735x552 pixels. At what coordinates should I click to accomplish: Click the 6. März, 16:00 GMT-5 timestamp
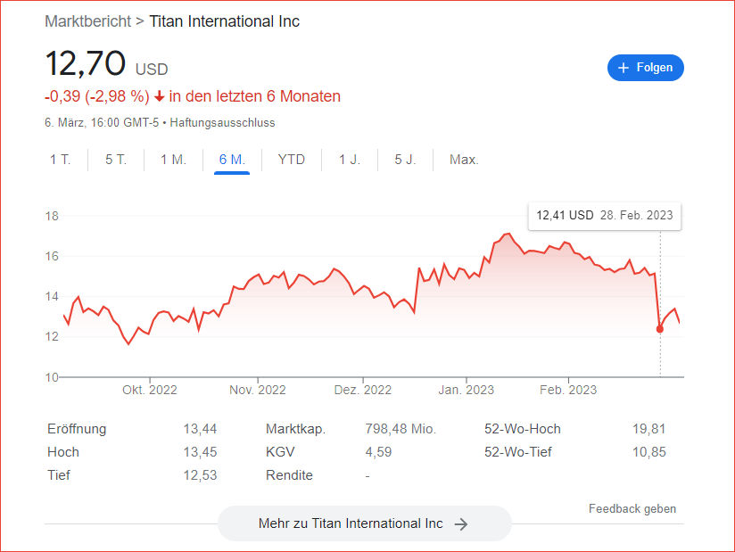(102, 123)
